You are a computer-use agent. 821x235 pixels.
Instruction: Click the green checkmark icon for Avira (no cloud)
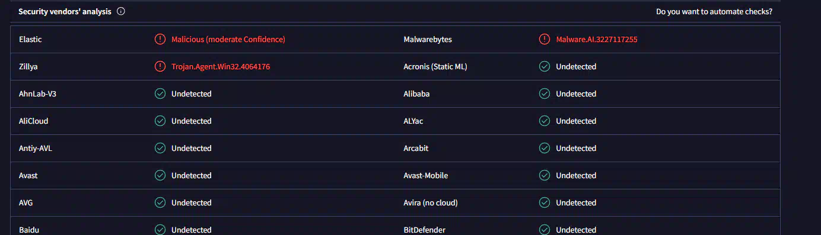[x=545, y=202]
